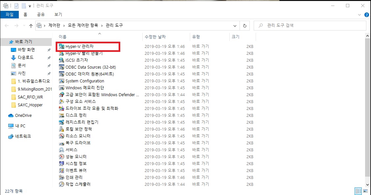Expand breadcrumb arrow after 모든 제어판 항목
The height and width of the screenshot is (195, 371).
click(102, 26)
